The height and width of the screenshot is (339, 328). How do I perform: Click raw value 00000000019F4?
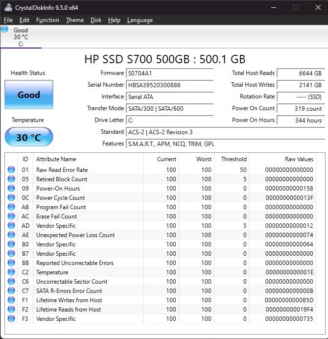point(289,309)
